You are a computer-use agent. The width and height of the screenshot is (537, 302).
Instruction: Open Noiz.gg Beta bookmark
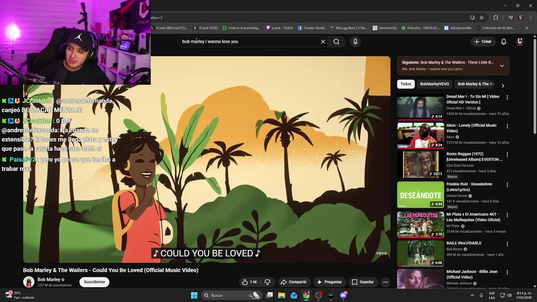point(349,28)
